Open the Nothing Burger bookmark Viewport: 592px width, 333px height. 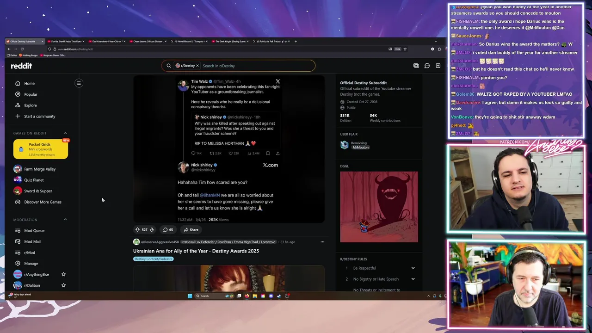pyautogui.click(x=28, y=55)
